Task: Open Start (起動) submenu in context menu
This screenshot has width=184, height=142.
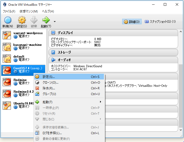Action: coord(69,102)
